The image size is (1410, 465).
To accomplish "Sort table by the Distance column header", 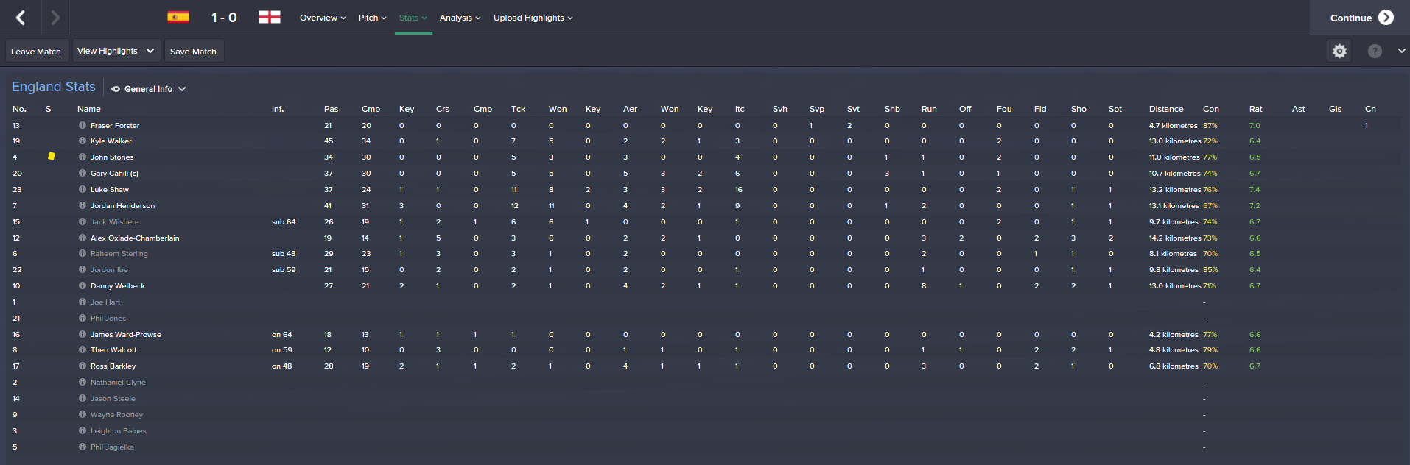I will 1165,109.
